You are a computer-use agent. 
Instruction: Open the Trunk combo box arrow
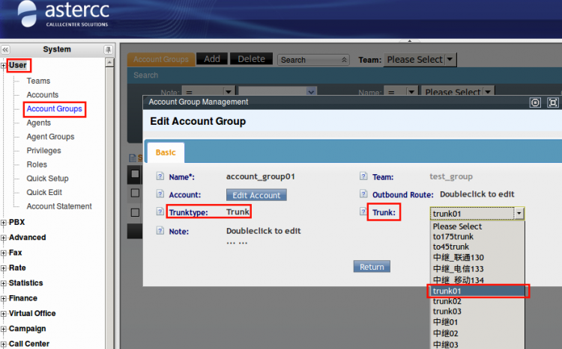[519, 214]
